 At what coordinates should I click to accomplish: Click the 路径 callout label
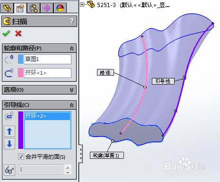(105, 72)
